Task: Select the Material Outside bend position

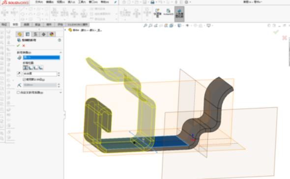Action: [x=35, y=68]
